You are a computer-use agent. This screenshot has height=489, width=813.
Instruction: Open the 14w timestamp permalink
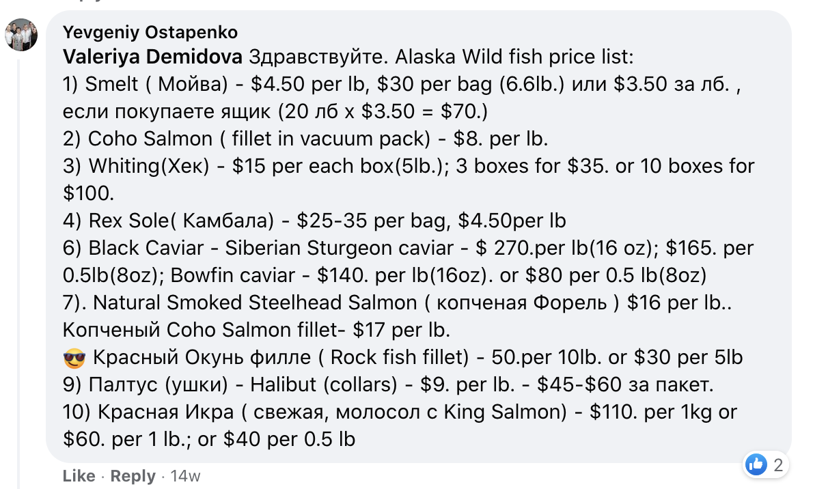click(185, 475)
